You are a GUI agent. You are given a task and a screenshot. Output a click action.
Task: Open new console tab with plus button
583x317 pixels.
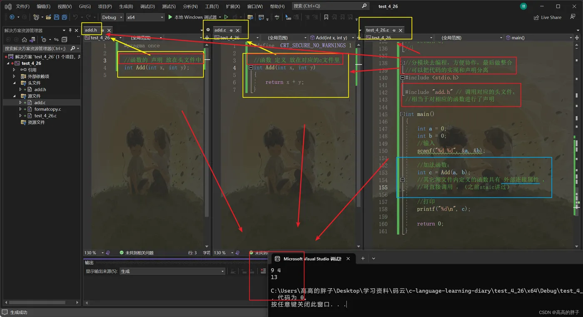[x=363, y=258]
